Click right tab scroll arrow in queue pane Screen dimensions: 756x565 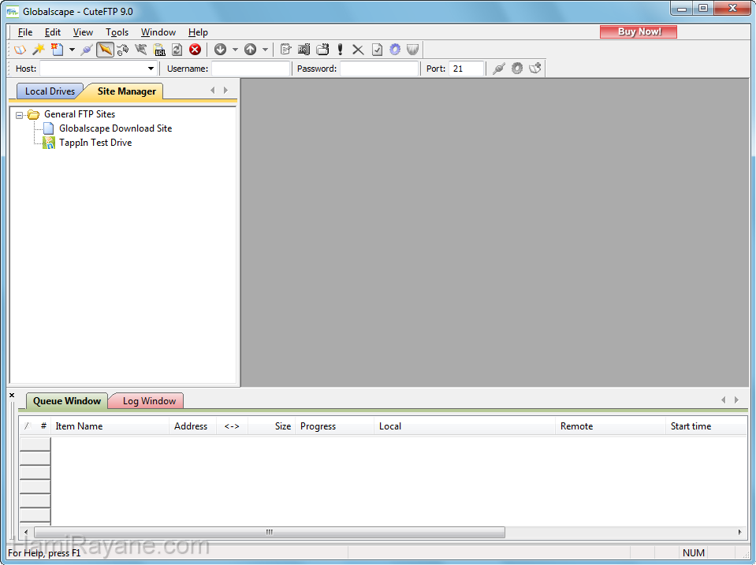point(736,400)
